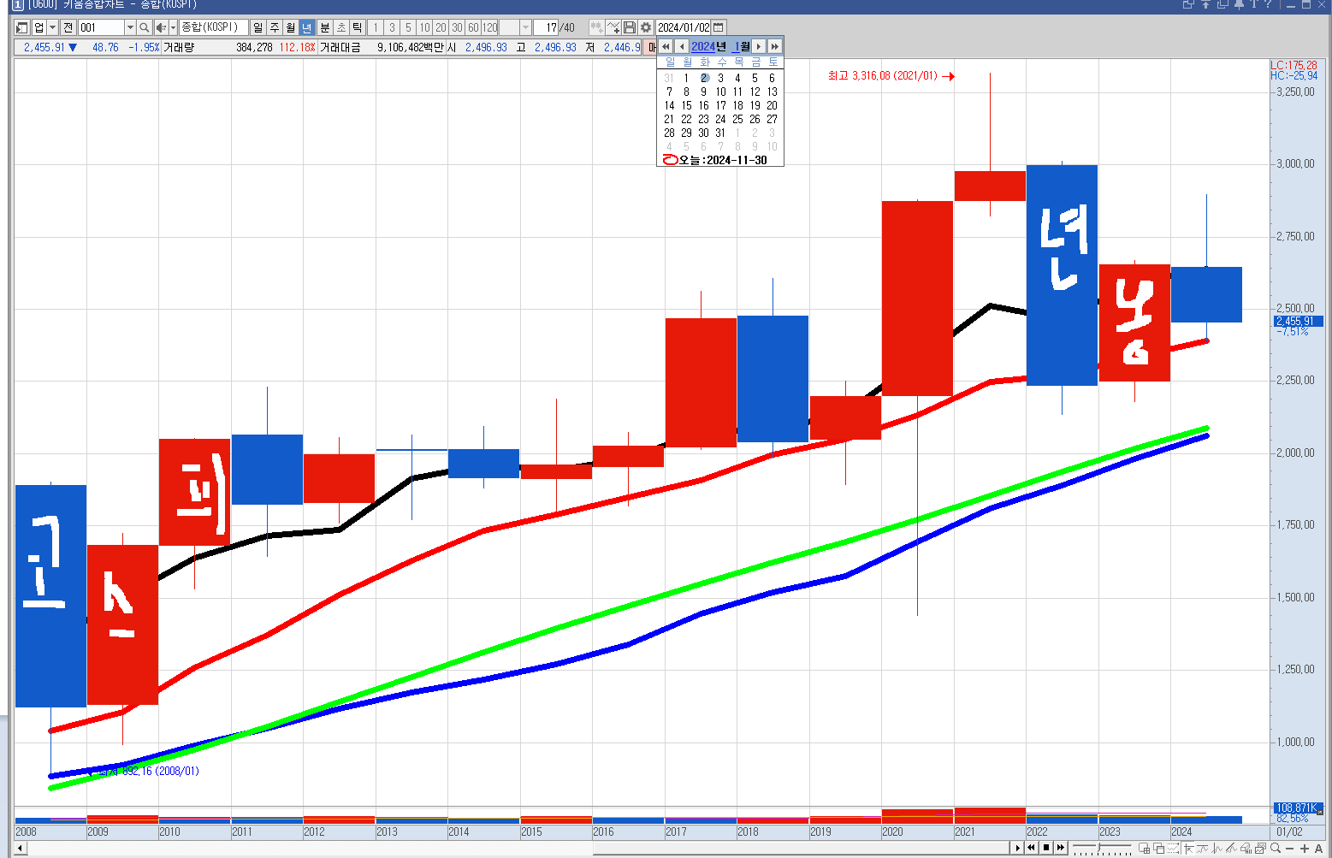
Task: Click the magnifier search icon beside code 001
Action: click(145, 27)
